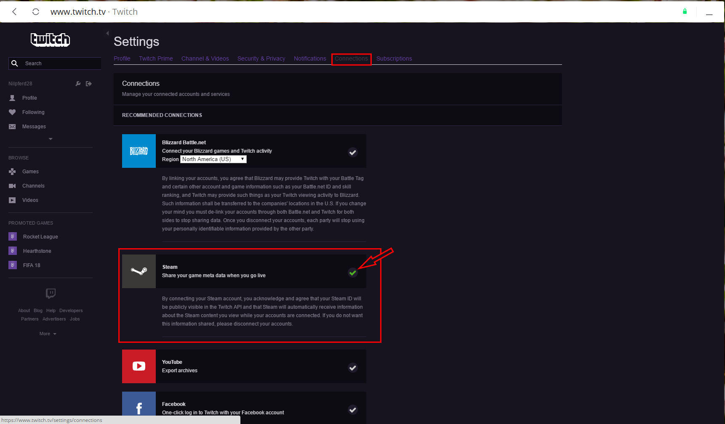Open FIFA 18 promoted game
This screenshot has height=424, width=725.
tap(32, 265)
